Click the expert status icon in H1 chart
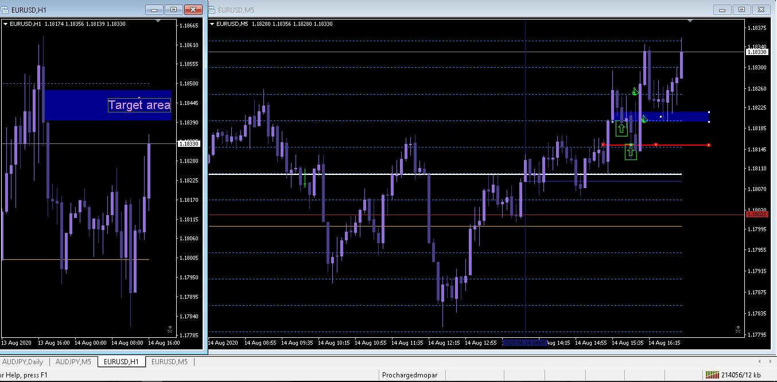Viewport: 777px width, 382px height. [x=170, y=329]
